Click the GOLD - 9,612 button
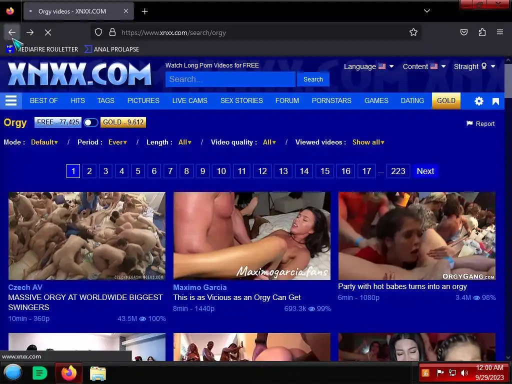 coord(123,122)
